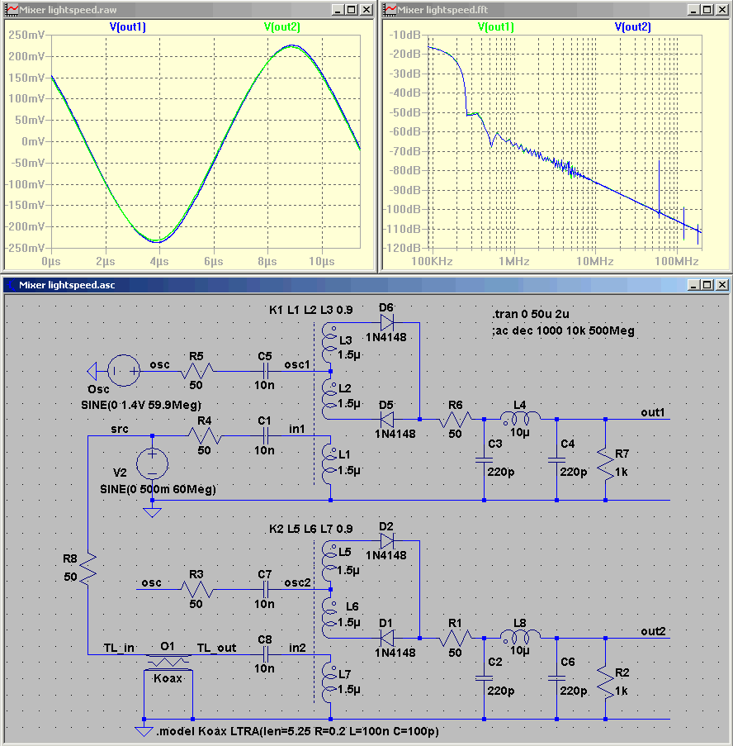Click the green V(out2) waveform trace label
Screen dimensions: 733x746
[x=281, y=27]
